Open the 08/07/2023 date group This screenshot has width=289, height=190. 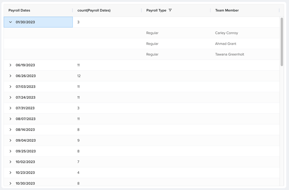[x=11, y=119]
